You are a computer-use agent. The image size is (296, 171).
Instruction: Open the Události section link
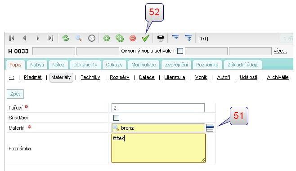point(248,77)
